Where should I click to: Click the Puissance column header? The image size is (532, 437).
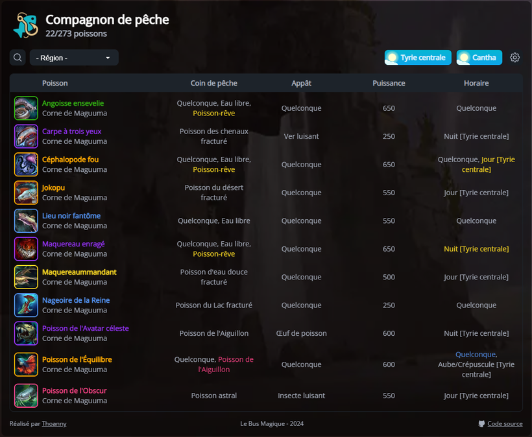coord(389,84)
